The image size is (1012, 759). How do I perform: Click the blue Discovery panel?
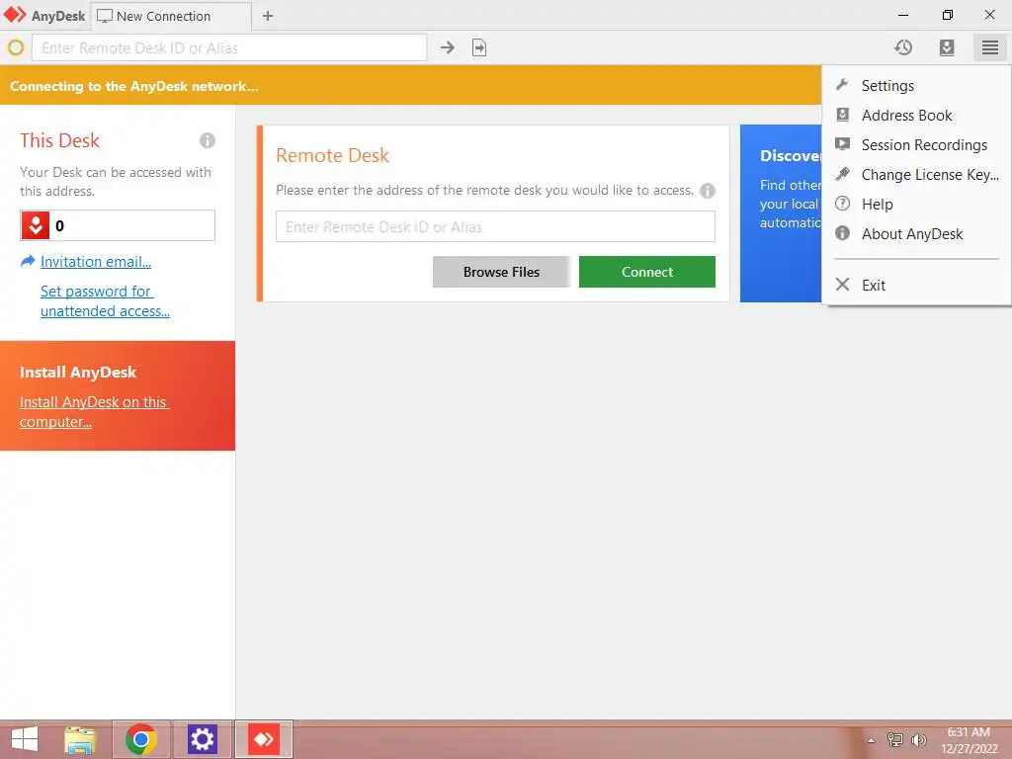pyautogui.click(x=781, y=213)
